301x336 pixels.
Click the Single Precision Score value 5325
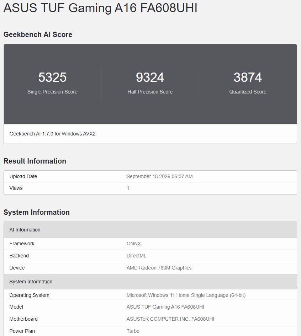pos(52,77)
